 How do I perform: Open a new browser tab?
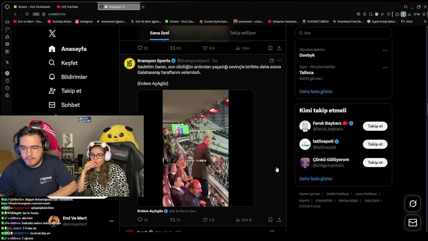click(x=143, y=7)
